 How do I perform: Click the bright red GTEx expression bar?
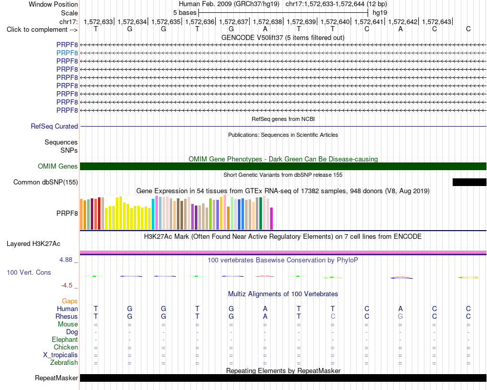tap(99, 213)
